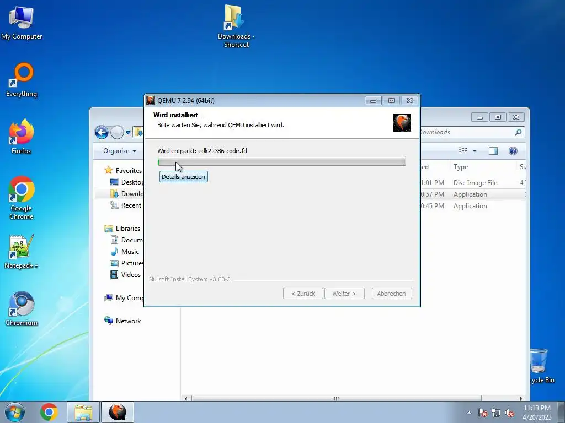
Task: Open network status tray icon
Action: (x=496, y=413)
